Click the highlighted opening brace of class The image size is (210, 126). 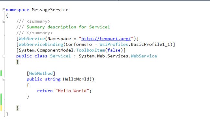(x=17, y=62)
